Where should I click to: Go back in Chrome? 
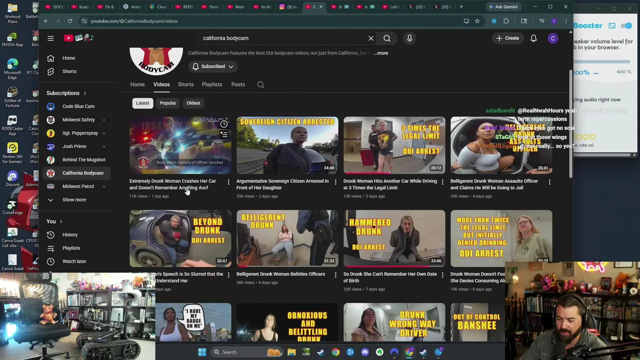click(46, 21)
